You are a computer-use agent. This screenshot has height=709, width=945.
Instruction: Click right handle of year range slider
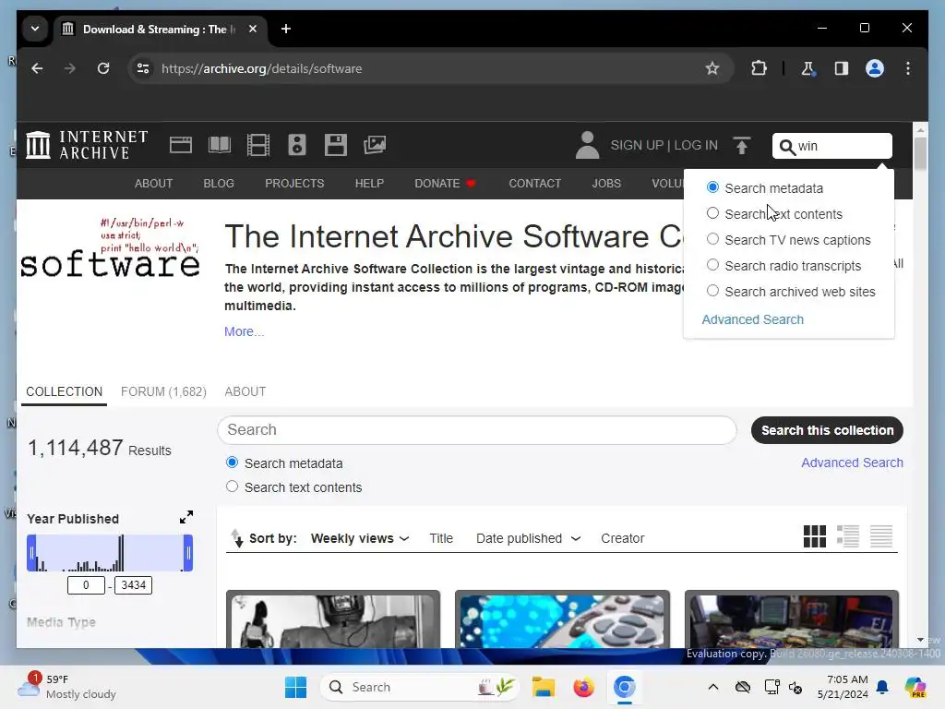point(188,553)
